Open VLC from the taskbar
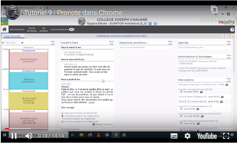The width and height of the screenshot is (237, 143). (x=99, y=135)
